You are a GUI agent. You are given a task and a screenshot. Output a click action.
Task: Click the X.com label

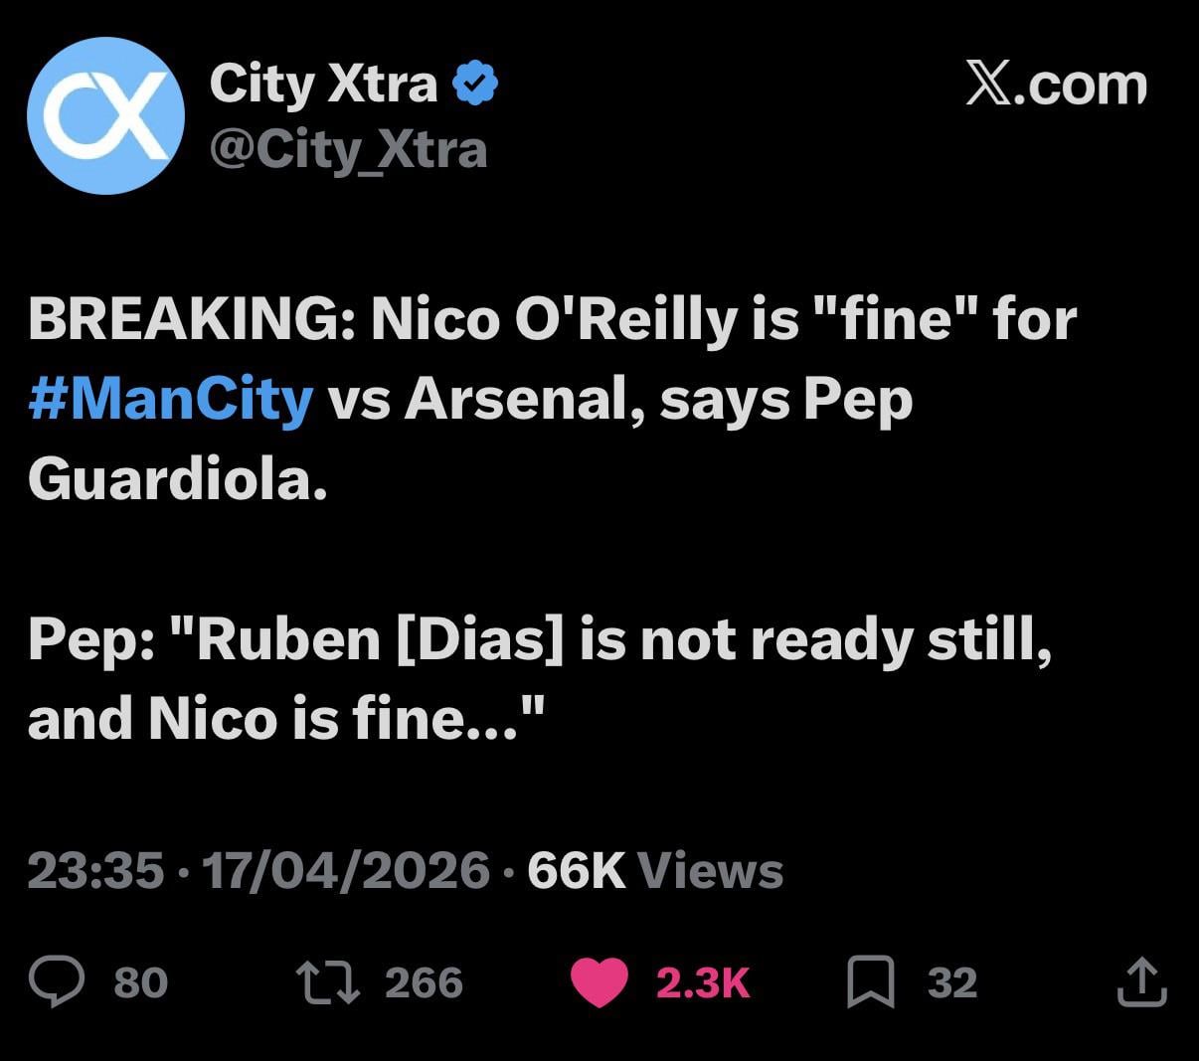point(1056,85)
